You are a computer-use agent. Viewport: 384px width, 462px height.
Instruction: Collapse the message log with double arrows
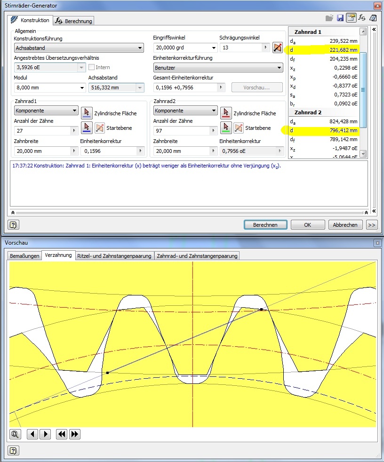(13, 212)
